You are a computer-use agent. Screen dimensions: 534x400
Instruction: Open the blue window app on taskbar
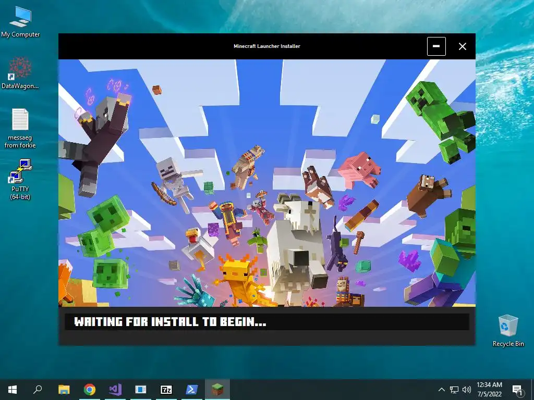141,390
